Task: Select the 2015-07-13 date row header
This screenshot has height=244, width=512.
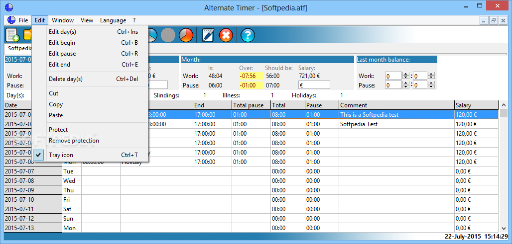Action: pos(33,228)
